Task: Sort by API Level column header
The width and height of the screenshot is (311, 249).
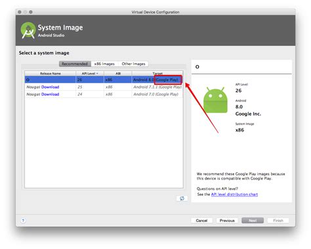Action: pos(90,74)
